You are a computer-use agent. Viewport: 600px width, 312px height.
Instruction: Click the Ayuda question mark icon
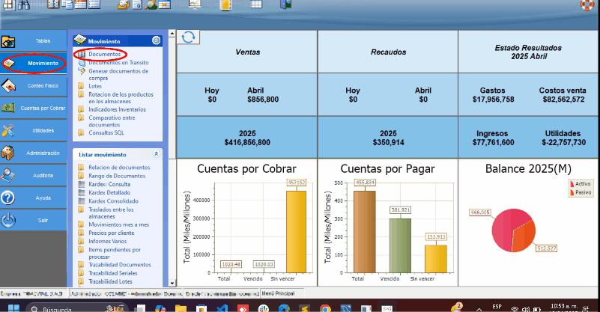tap(9, 198)
